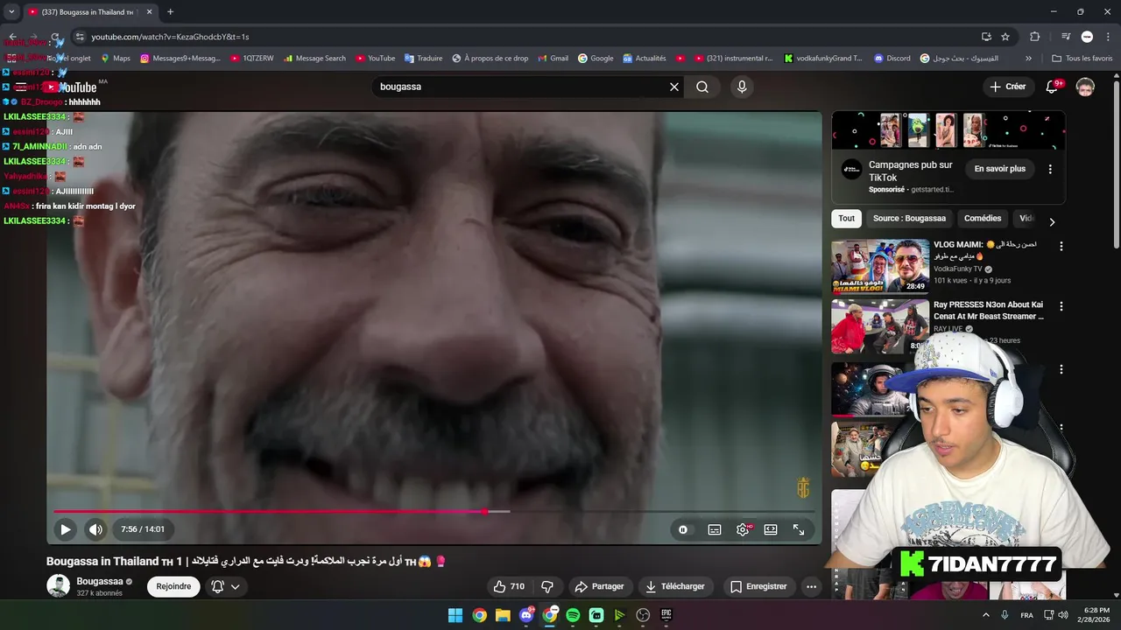
Task: Open options for VLOG MAIMI video
Action: tap(1061, 247)
